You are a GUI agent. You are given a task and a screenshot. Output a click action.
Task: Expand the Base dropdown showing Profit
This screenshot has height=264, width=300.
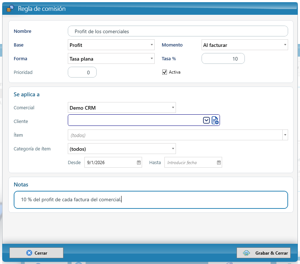(111, 45)
